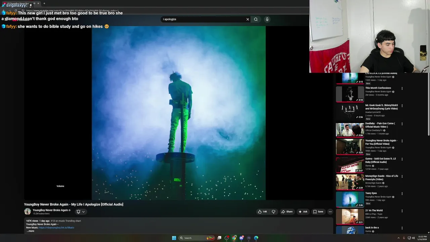Open Task View on the taskbar

[219, 238]
